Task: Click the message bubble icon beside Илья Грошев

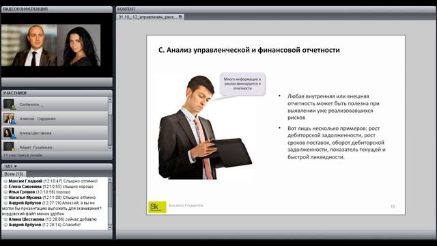Action: tap(5, 192)
